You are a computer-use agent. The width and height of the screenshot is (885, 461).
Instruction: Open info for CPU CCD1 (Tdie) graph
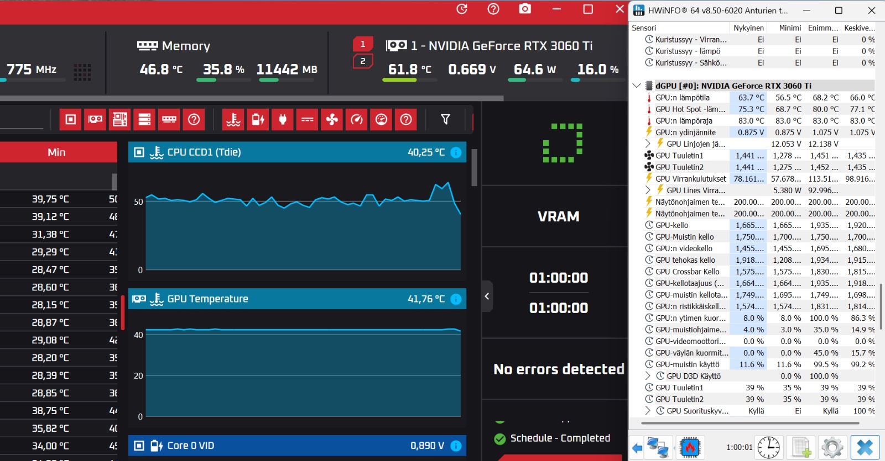point(456,152)
